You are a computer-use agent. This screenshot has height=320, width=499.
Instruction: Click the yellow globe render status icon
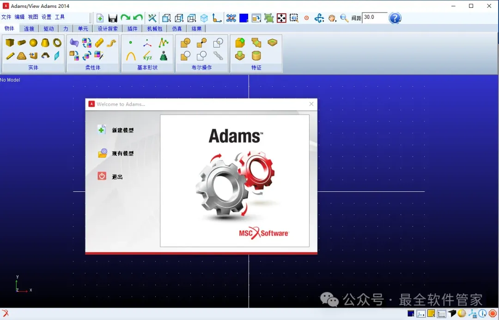(x=462, y=314)
